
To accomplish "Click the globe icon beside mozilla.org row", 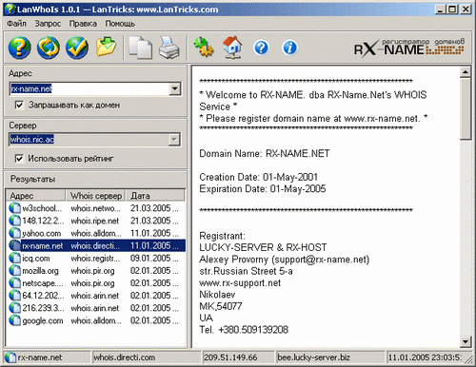I will point(14,271).
